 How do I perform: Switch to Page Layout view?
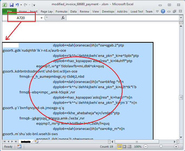(x=125, y=147)
